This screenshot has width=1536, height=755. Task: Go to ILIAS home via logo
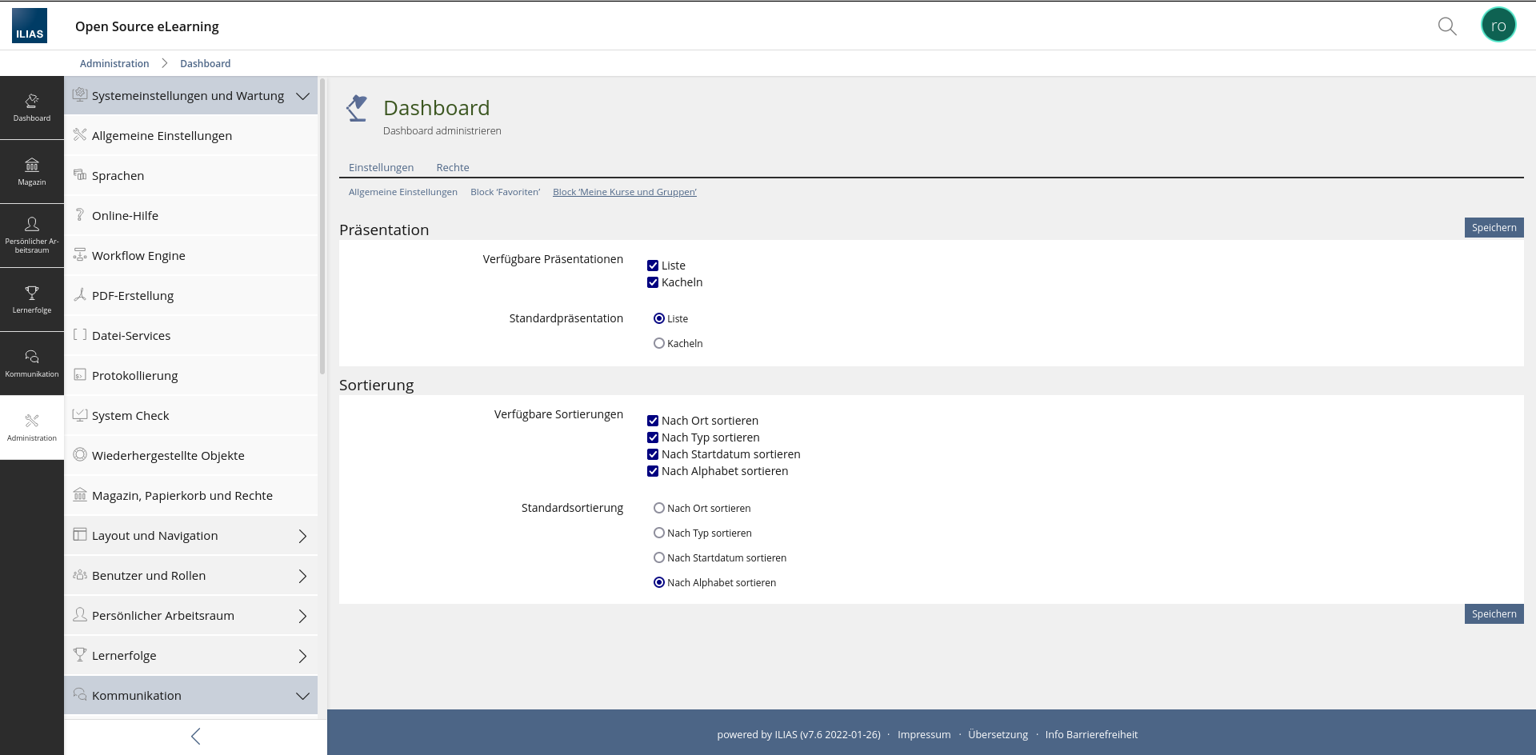30,26
